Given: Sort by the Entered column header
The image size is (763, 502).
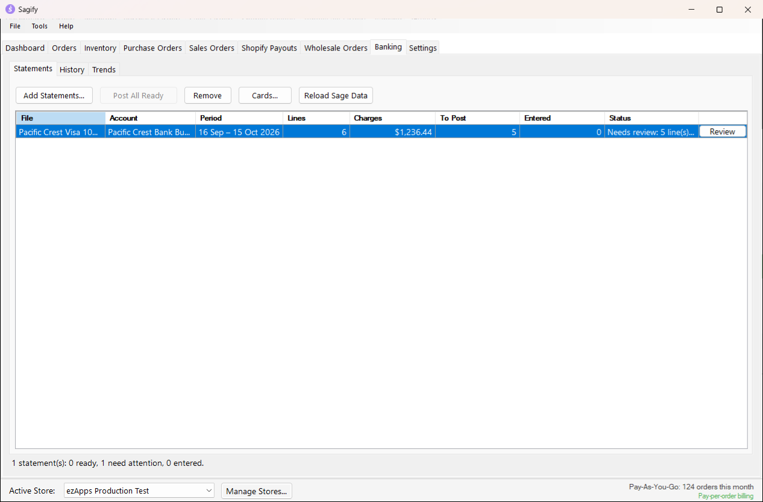Looking at the screenshot, I should tap(562, 118).
